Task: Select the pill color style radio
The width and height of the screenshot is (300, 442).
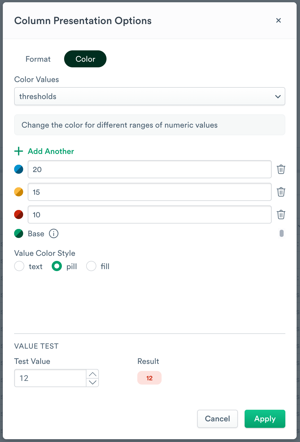Action: 57,266
